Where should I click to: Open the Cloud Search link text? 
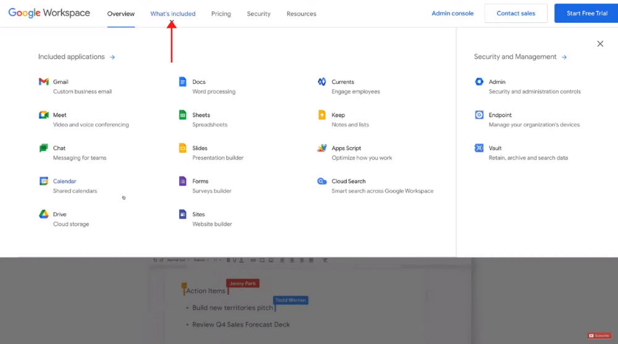pos(349,181)
